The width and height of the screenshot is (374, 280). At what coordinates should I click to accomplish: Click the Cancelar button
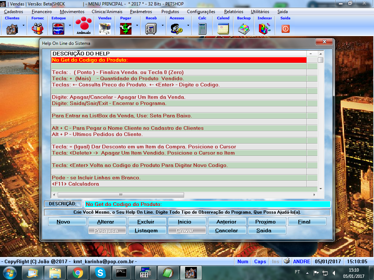(x=227, y=230)
